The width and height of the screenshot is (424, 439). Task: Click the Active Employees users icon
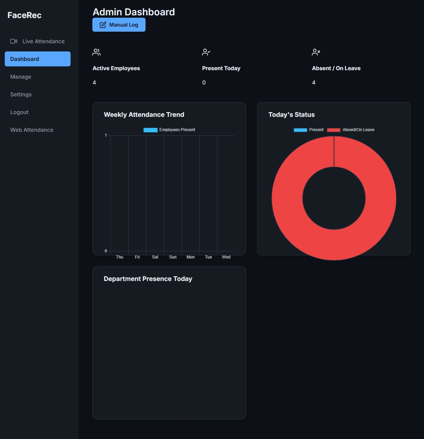tap(96, 52)
